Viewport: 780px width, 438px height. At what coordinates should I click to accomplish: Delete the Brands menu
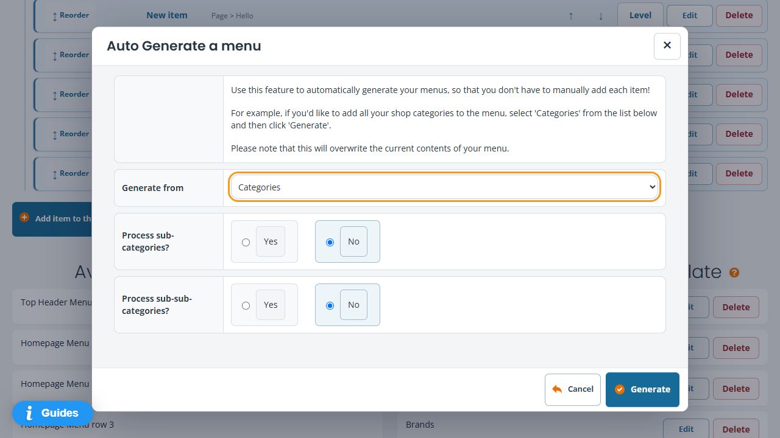pyautogui.click(x=736, y=429)
